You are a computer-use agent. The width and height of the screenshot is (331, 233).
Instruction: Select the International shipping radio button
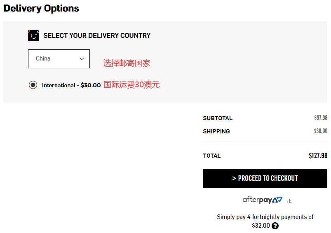(x=33, y=85)
